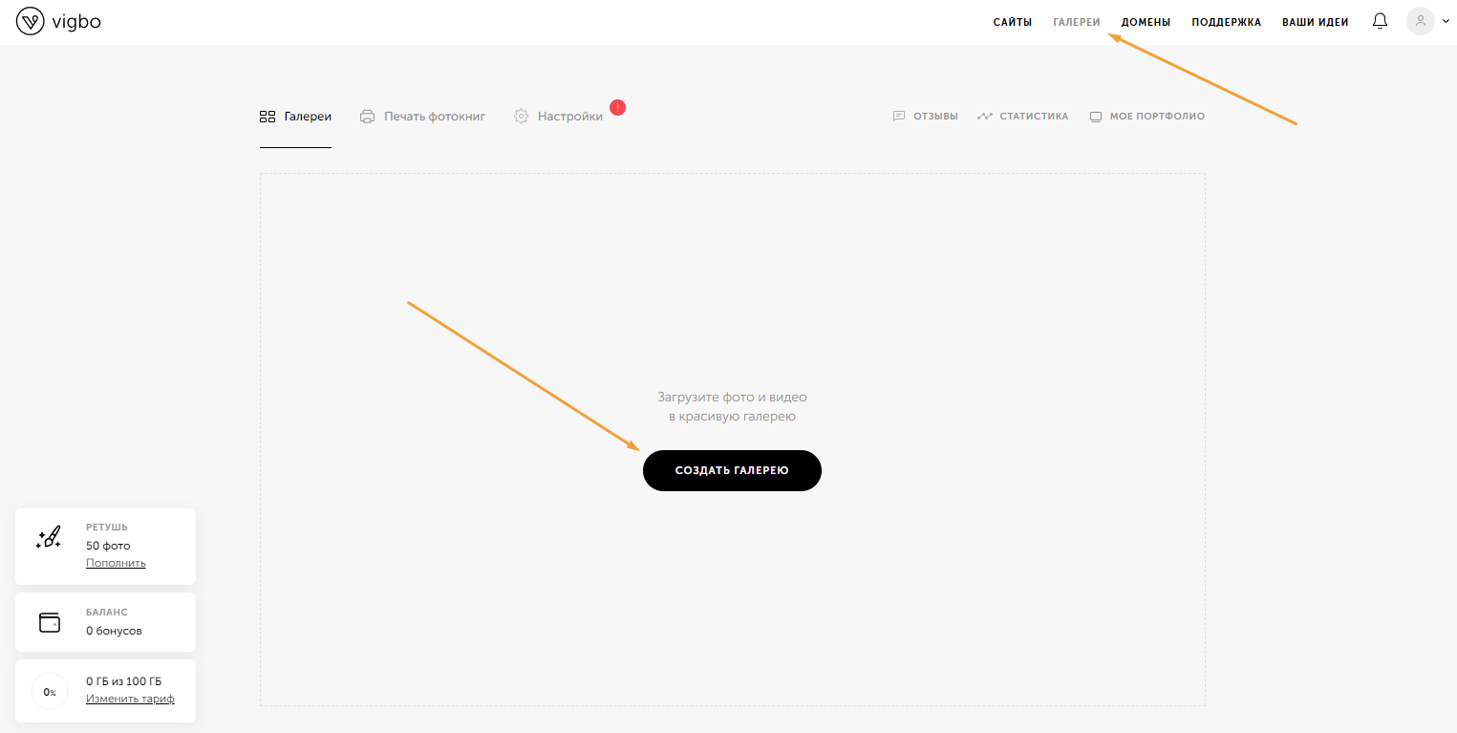The height and width of the screenshot is (733, 1457).
Task: Expand the account menu chevron
Action: pos(1446,22)
